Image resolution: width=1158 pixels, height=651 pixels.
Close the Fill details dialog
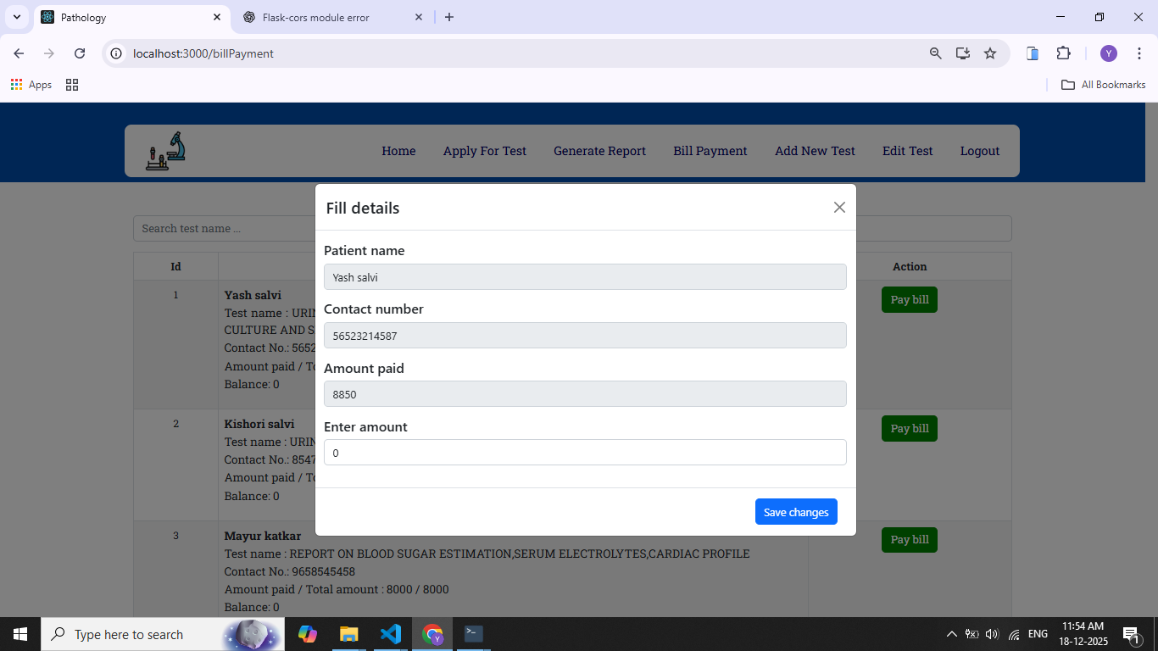point(839,208)
